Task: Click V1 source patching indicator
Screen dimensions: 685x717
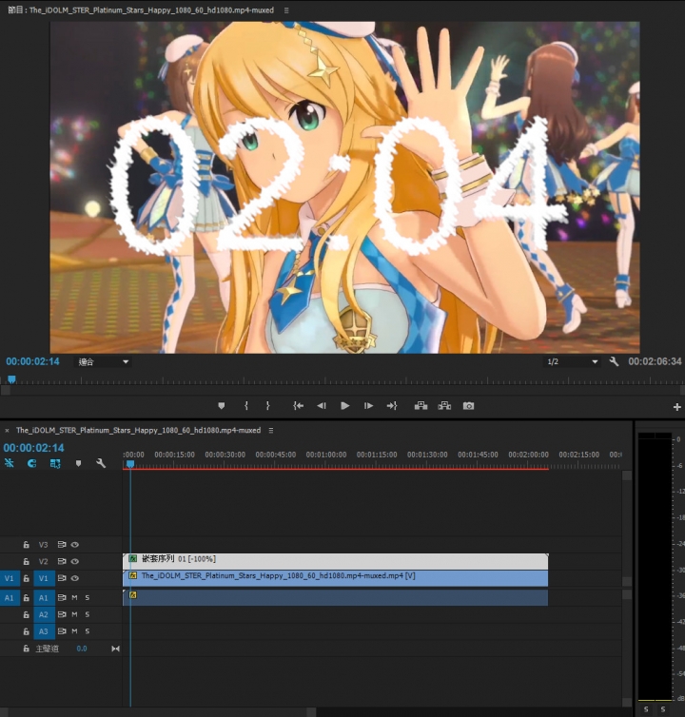Action: tap(10, 578)
